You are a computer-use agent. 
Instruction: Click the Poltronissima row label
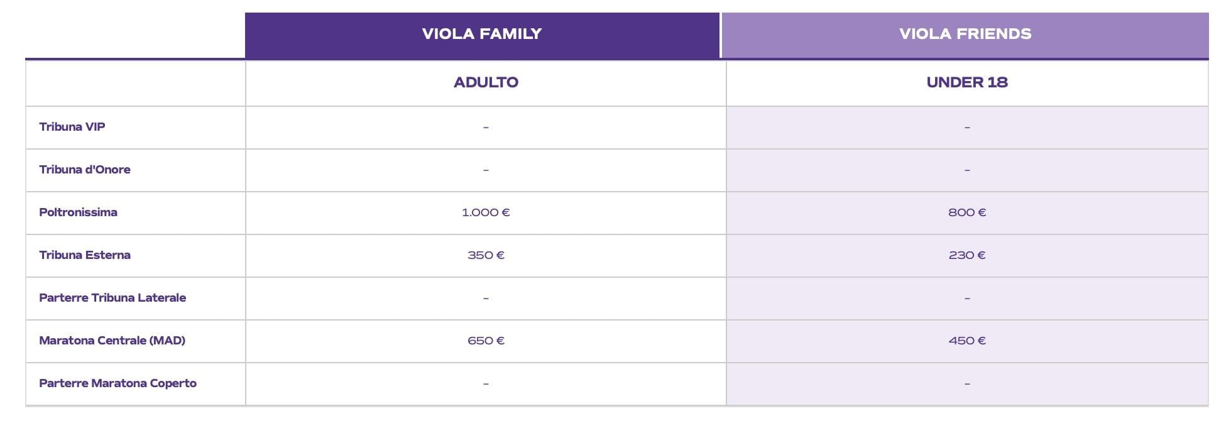(78, 212)
